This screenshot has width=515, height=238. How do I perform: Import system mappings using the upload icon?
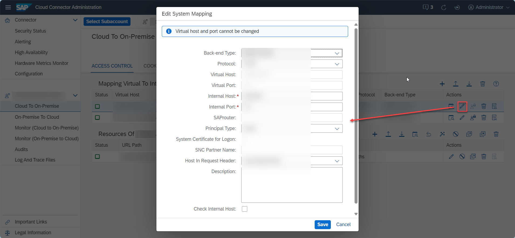tap(456, 84)
